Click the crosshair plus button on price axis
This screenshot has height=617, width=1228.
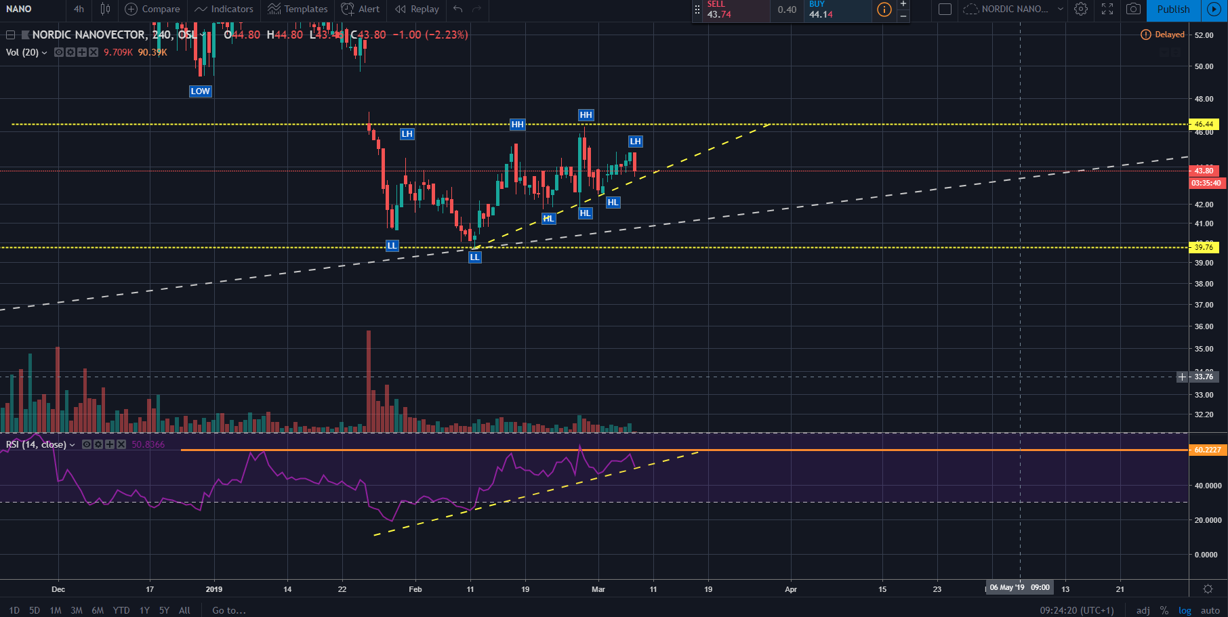pos(1182,377)
